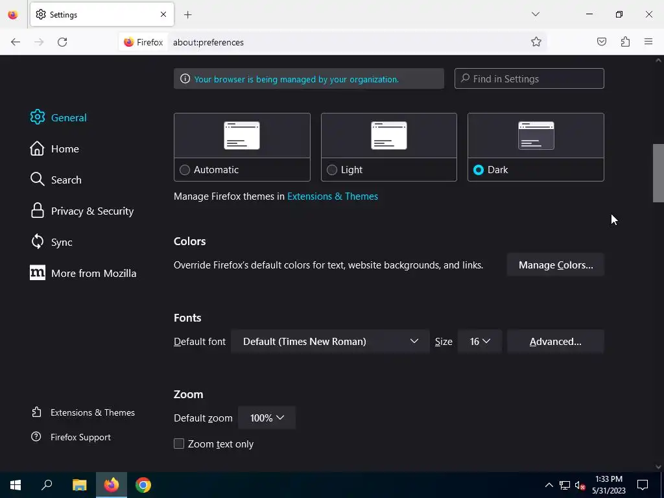
Task: Launch Google Chrome from the taskbar
Action: tap(143, 485)
